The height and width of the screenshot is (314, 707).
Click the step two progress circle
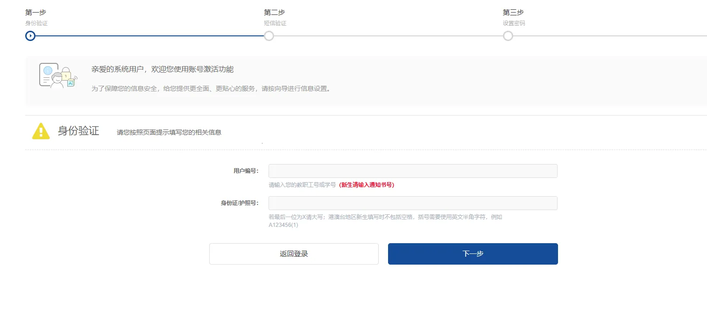(x=269, y=35)
